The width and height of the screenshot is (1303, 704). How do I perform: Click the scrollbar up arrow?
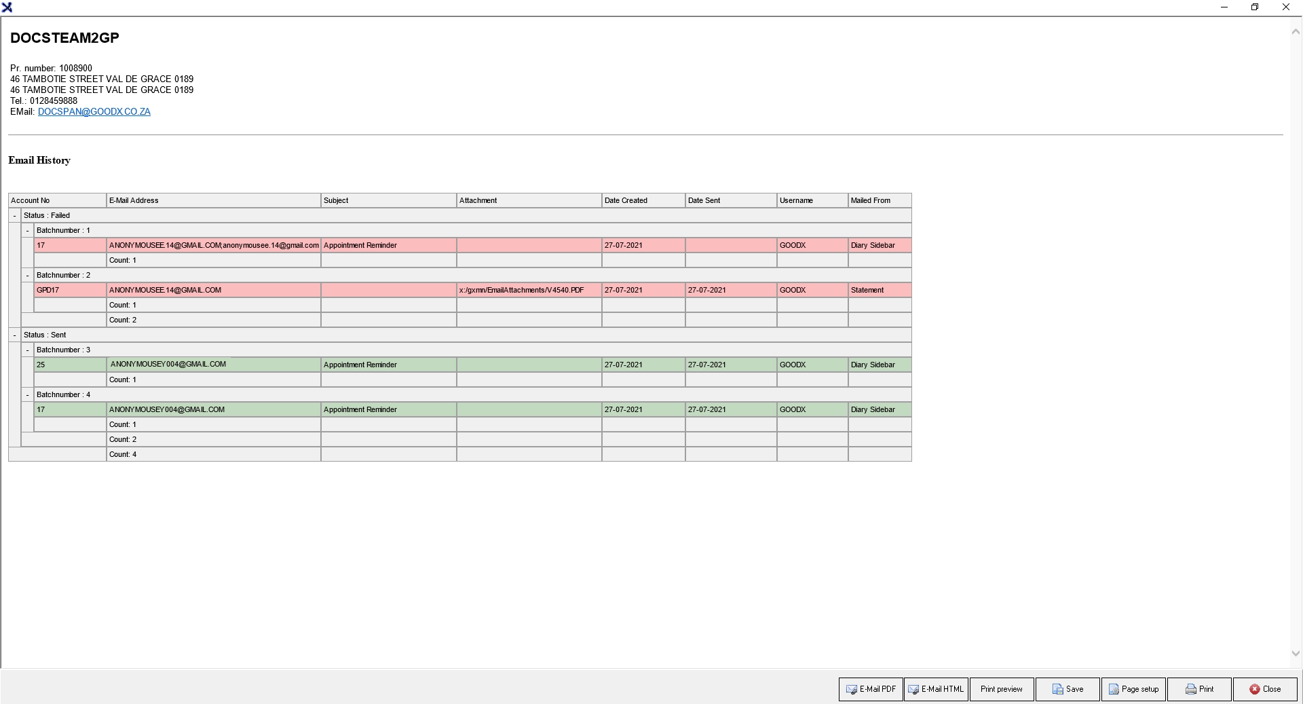[1296, 31]
